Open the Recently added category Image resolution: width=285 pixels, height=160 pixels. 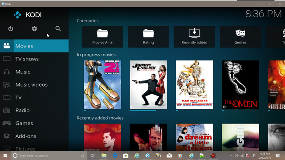pos(194,37)
